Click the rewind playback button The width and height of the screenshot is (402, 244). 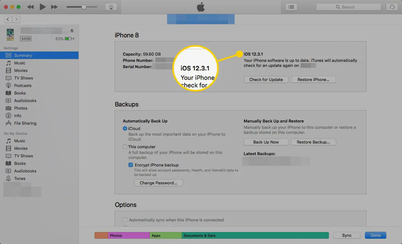coord(30,7)
